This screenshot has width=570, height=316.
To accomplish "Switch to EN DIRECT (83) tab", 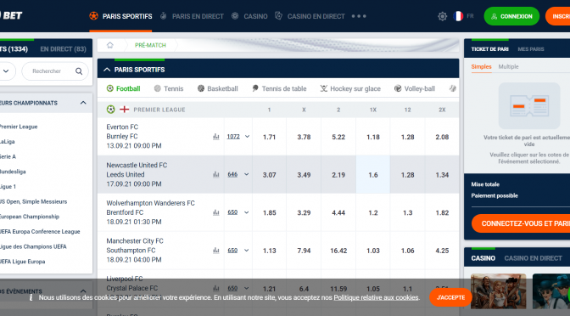I will (x=64, y=49).
